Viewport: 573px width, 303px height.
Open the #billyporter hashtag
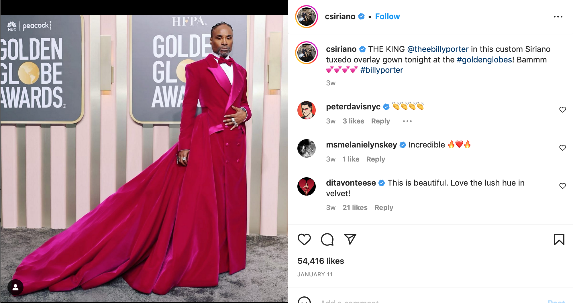(x=382, y=70)
